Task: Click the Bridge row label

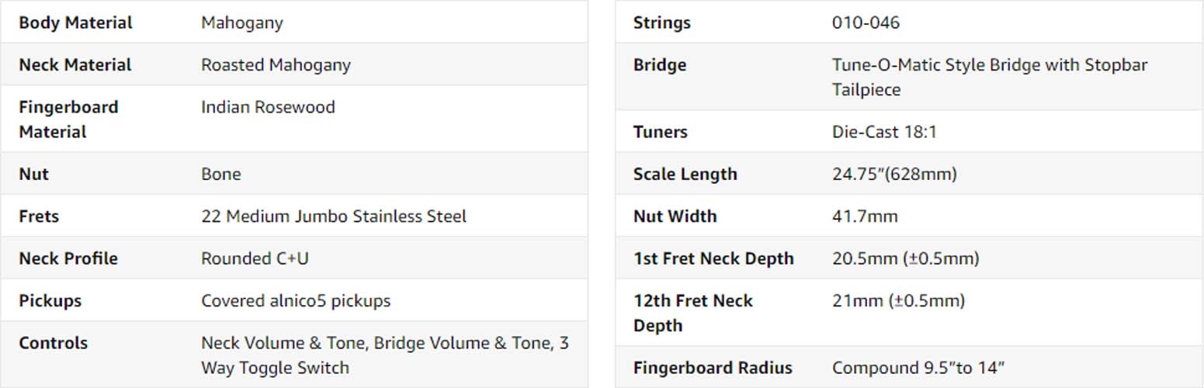Action: click(659, 65)
